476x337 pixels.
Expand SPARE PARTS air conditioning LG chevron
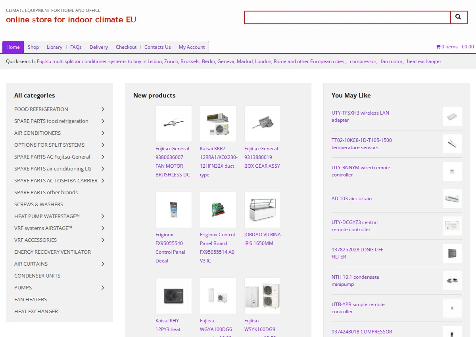103,168
